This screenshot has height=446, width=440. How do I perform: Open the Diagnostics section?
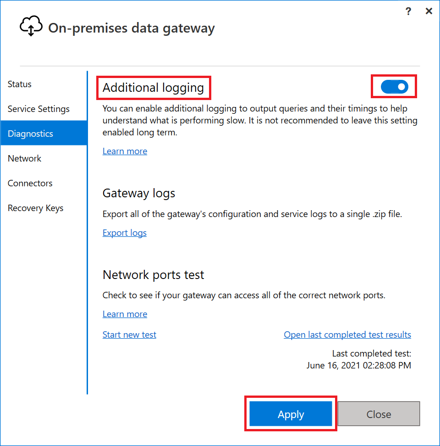pyautogui.click(x=30, y=134)
